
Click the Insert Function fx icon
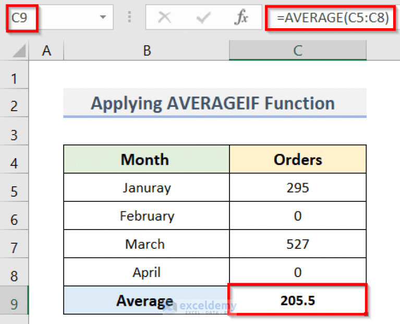coord(241,17)
